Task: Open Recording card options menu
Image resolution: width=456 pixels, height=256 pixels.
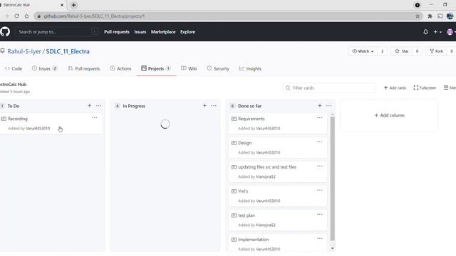Action: 95,118
